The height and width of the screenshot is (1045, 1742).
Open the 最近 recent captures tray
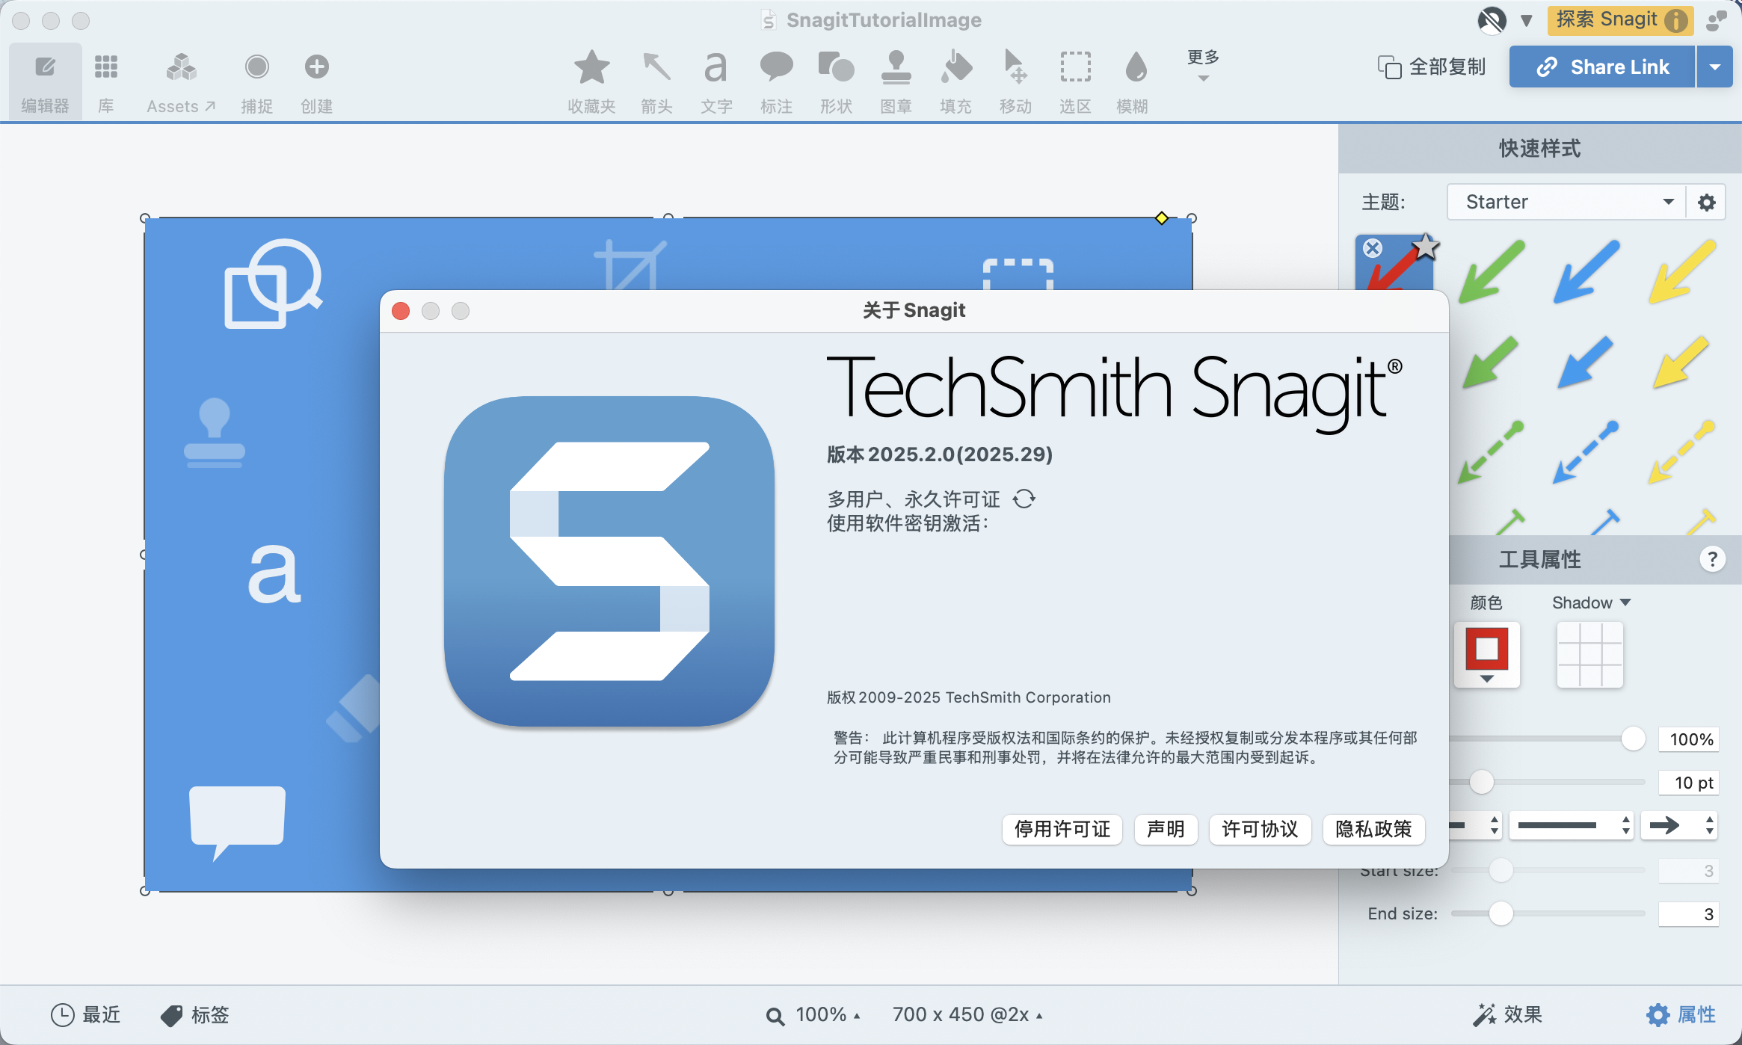pos(85,1014)
